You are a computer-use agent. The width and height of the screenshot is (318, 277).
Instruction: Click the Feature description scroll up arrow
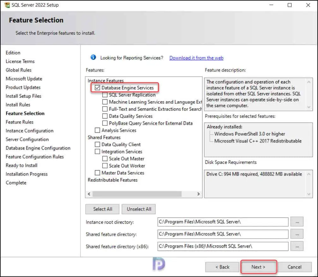pyautogui.click(x=309, y=82)
